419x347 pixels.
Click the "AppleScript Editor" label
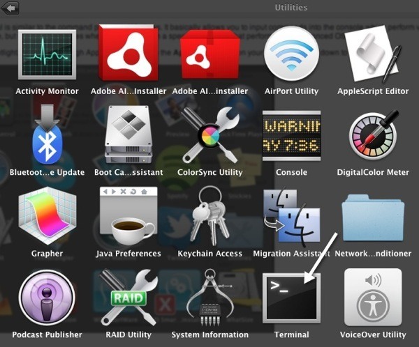(373, 91)
